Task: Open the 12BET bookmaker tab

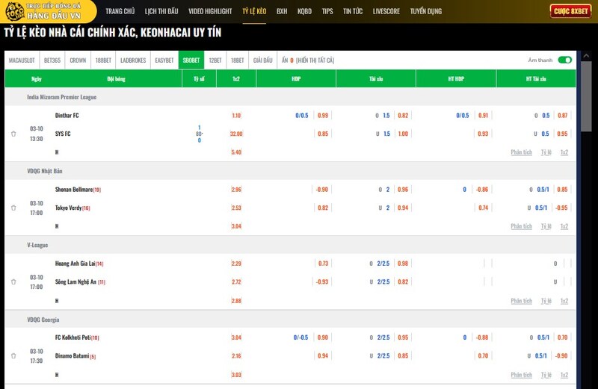Action: tap(215, 60)
